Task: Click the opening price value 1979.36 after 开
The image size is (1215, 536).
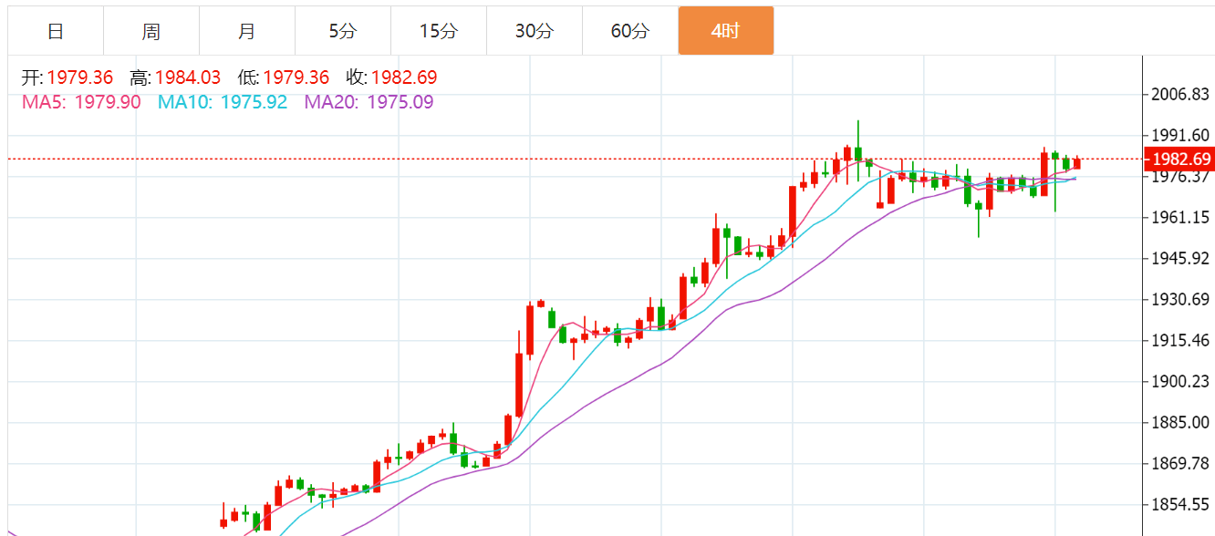Action: tap(80, 78)
